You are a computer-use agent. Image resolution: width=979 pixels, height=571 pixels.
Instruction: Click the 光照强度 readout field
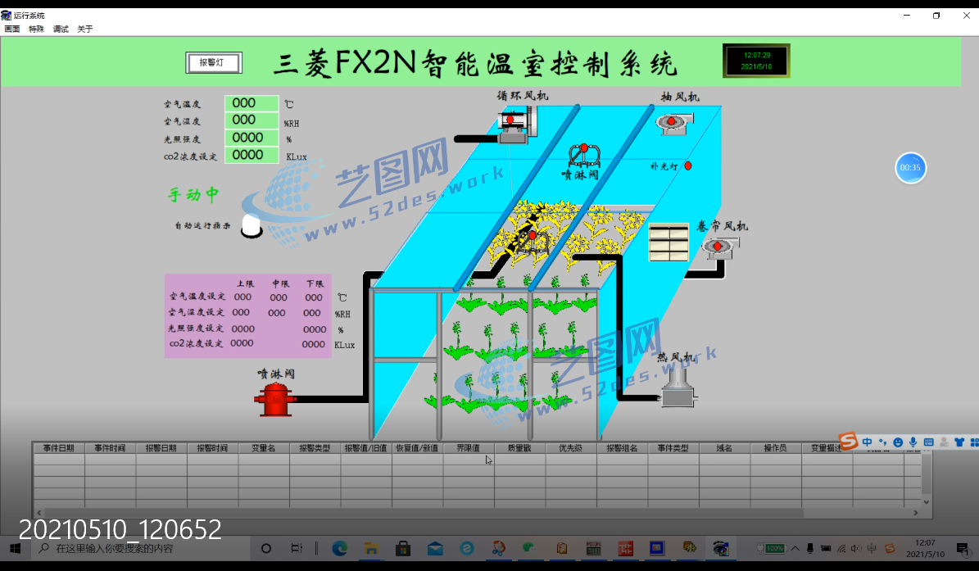(252, 138)
